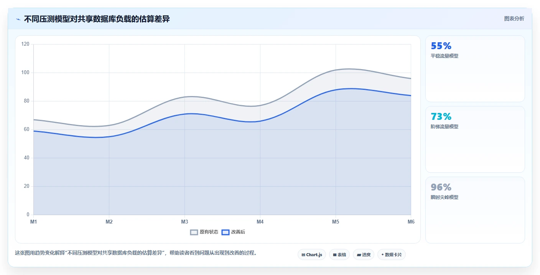Click the icon inside the 数据卡片 tag
Image resolution: width=540 pixels, height=275 pixels.
click(382, 255)
